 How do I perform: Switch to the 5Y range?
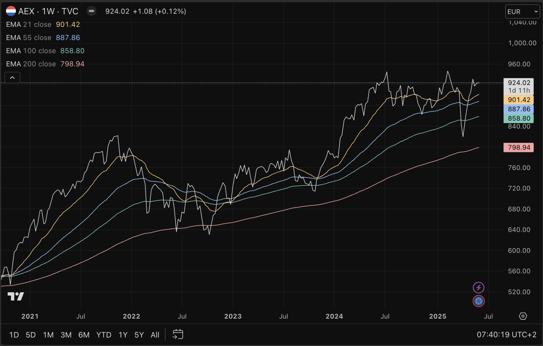[139, 335]
